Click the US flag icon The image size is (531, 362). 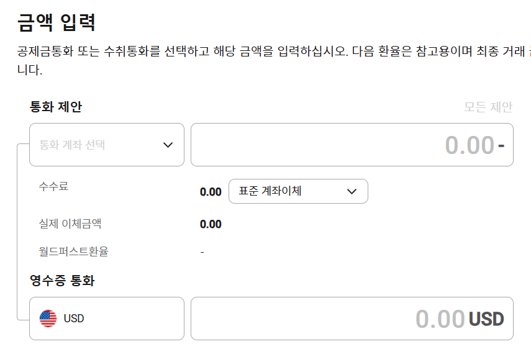click(48, 319)
